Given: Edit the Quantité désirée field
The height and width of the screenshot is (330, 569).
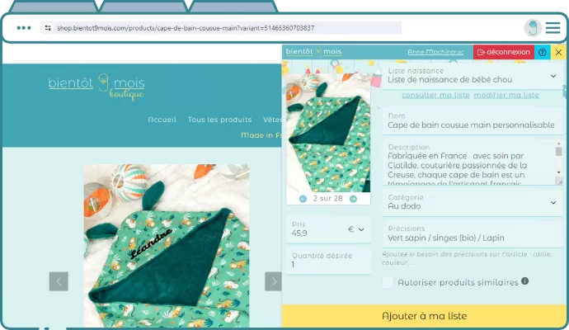Looking at the screenshot, I should pos(328,261).
